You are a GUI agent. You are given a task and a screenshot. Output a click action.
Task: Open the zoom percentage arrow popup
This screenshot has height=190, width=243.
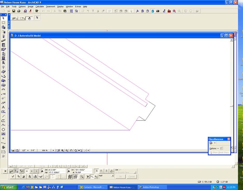[53, 150]
